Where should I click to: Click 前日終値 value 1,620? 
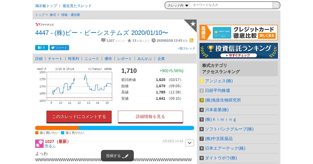(x=161, y=80)
